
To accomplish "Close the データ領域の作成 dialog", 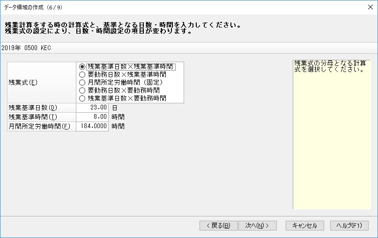I will [371, 7].
